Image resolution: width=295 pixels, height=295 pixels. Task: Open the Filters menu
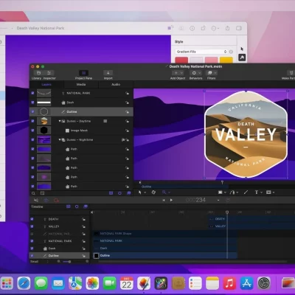209,73
